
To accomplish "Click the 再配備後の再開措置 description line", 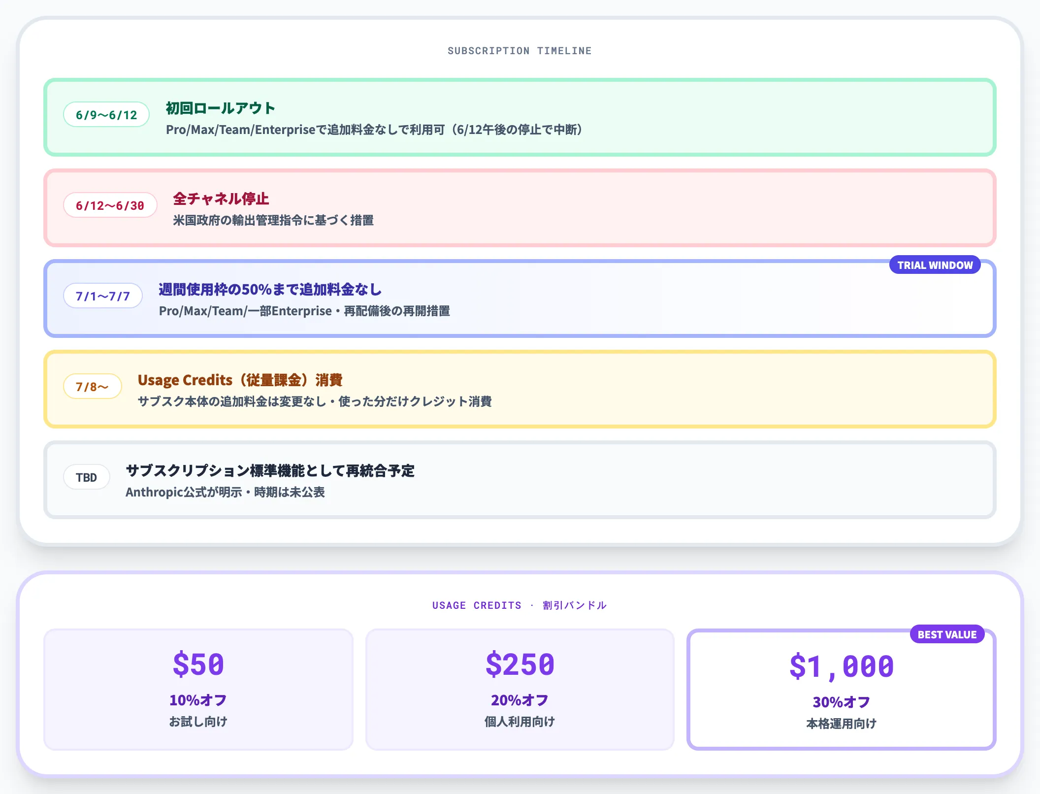I will tap(304, 311).
